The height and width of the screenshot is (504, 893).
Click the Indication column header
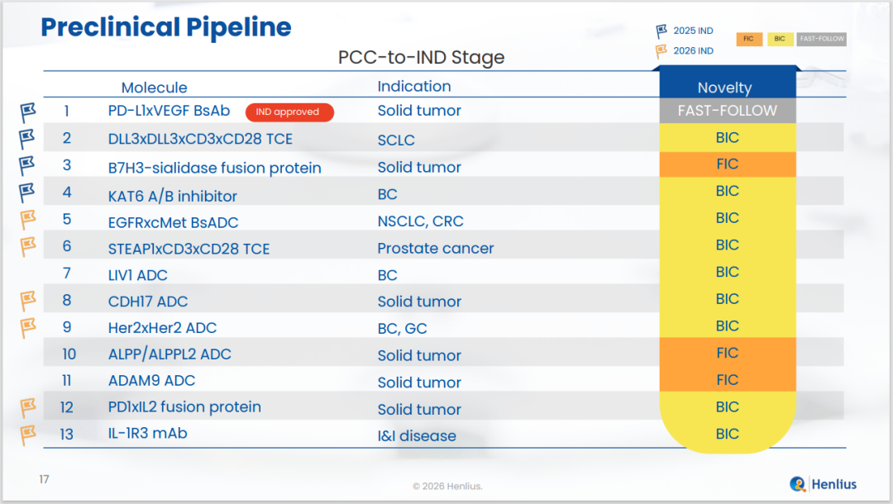413,86
